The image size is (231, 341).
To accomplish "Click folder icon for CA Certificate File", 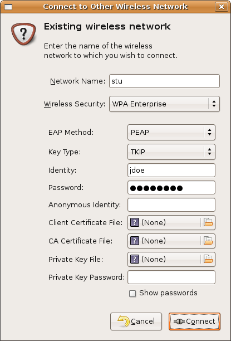I will pyautogui.click(x=208, y=241).
